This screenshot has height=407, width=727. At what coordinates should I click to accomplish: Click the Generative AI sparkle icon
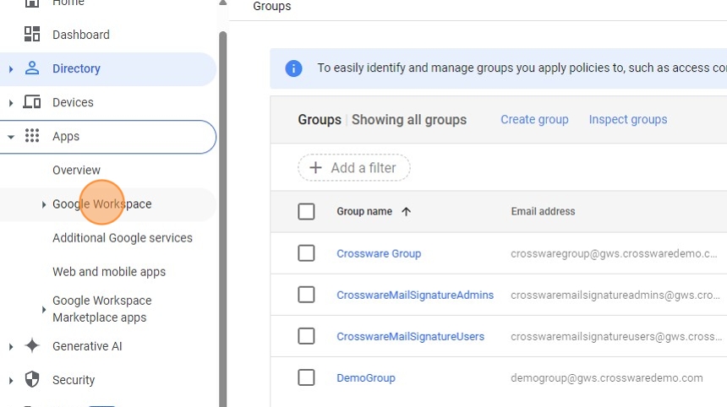coord(32,346)
